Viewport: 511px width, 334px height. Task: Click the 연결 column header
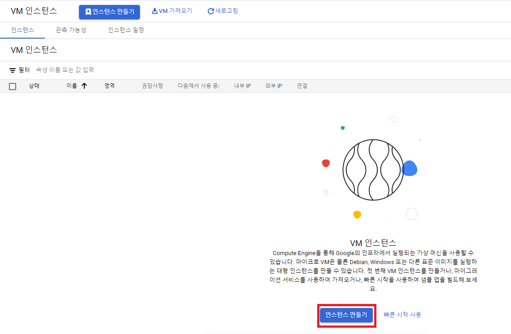[x=302, y=86]
